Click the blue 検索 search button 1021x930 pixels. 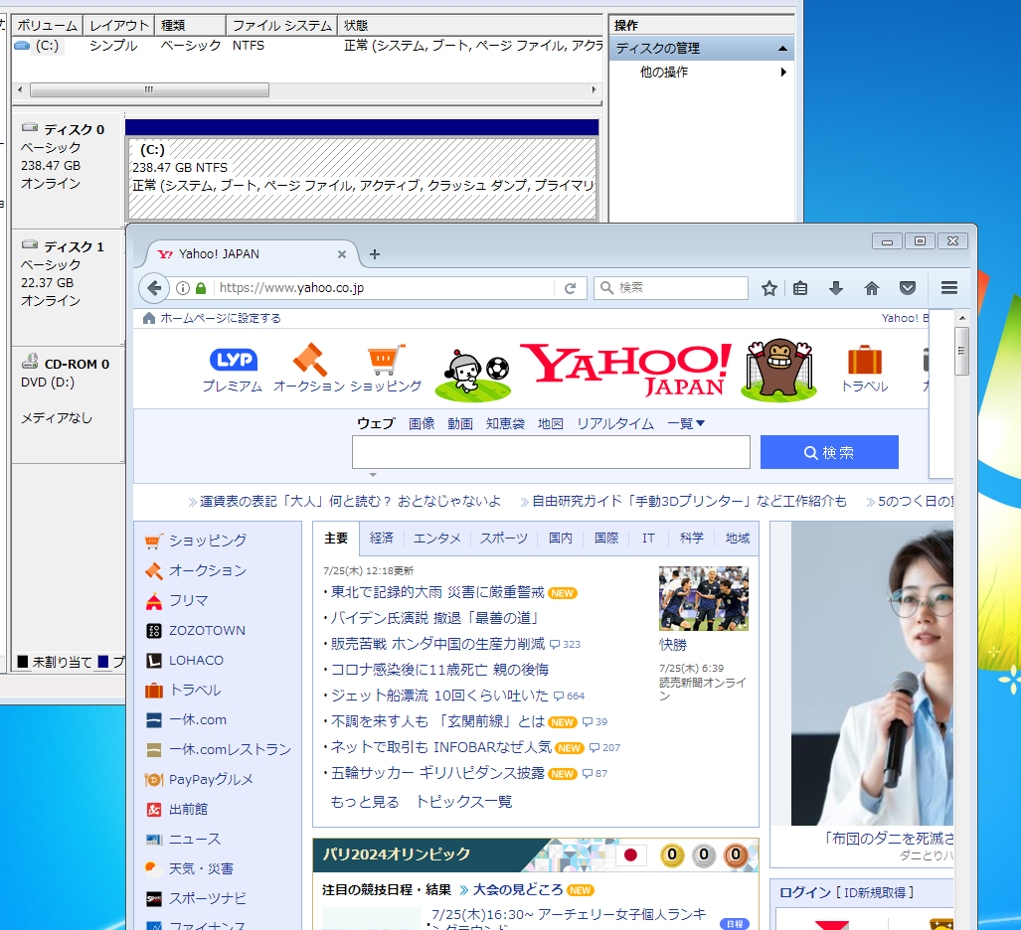point(829,452)
